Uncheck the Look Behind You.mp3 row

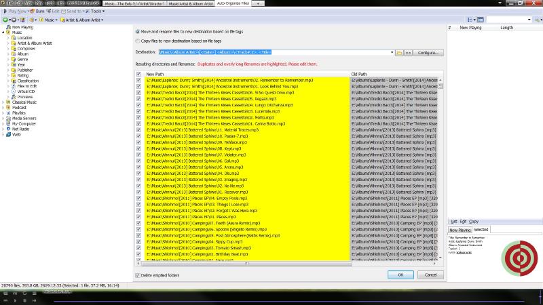click(139, 87)
